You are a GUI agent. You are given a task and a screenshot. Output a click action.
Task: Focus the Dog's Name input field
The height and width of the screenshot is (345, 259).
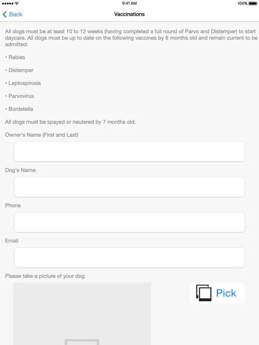point(129,187)
